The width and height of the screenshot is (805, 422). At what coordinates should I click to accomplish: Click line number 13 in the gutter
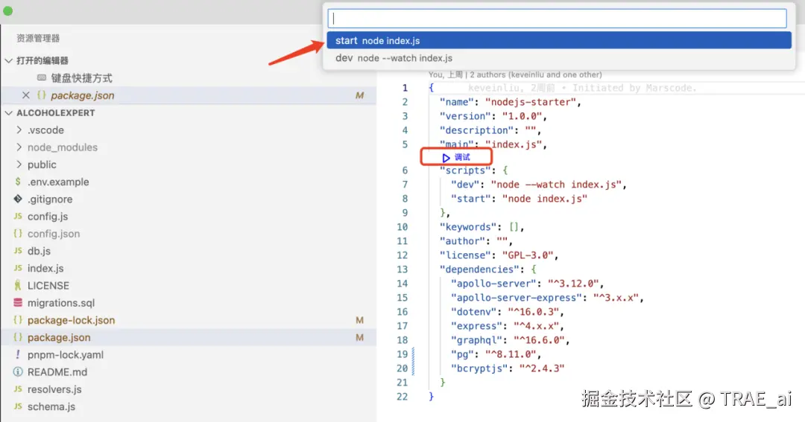(402, 269)
